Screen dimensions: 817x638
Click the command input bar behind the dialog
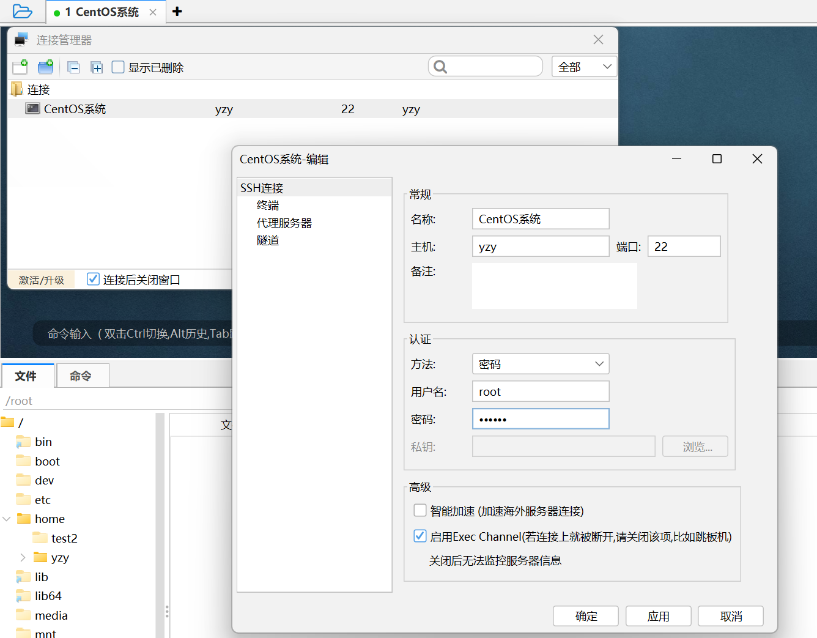coord(133,333)
